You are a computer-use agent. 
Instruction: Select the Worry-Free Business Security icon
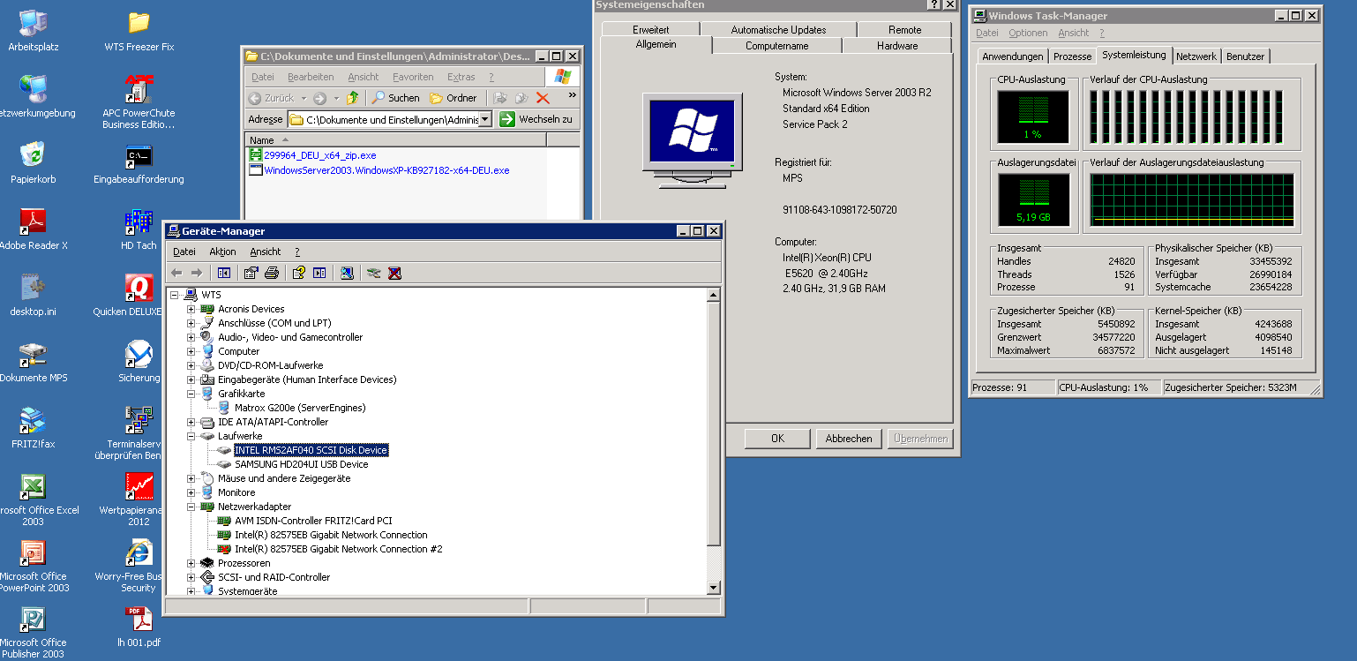138,567
